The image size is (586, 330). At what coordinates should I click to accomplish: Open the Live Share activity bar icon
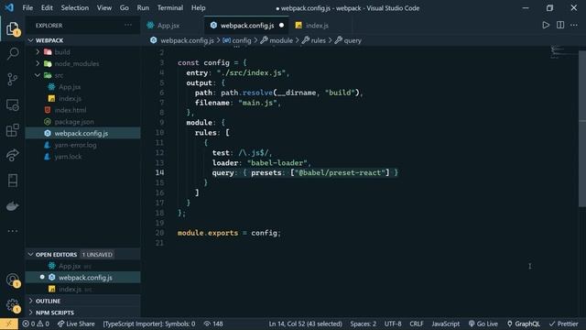(12, 155)
